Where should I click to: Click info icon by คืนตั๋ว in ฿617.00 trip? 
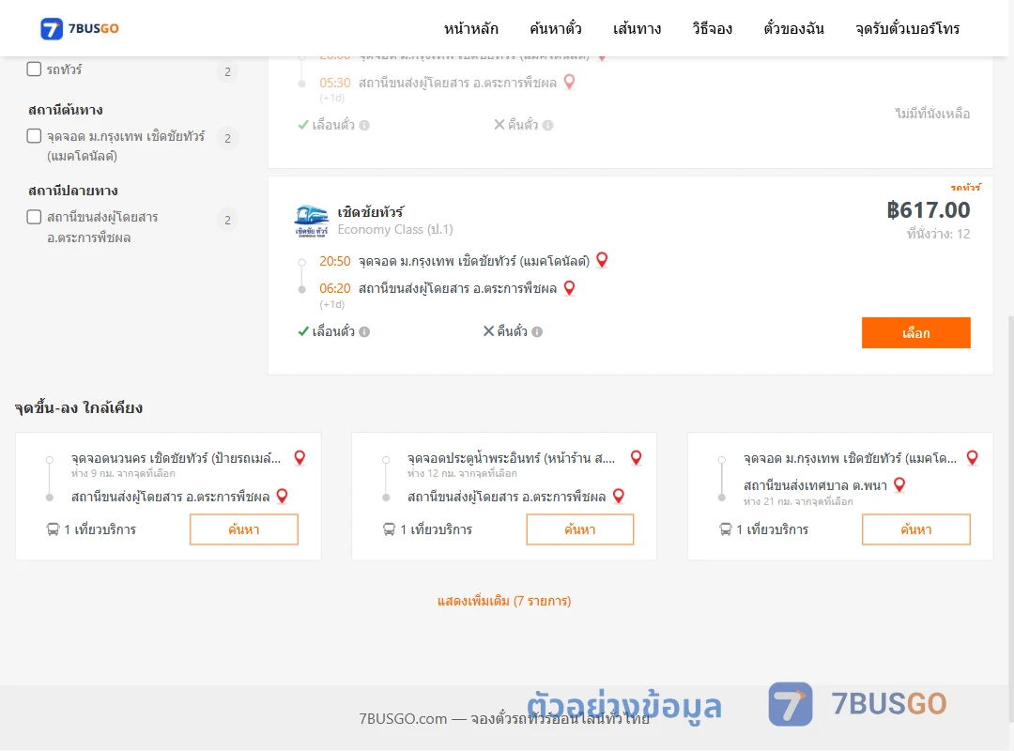(x=537, y=331)
